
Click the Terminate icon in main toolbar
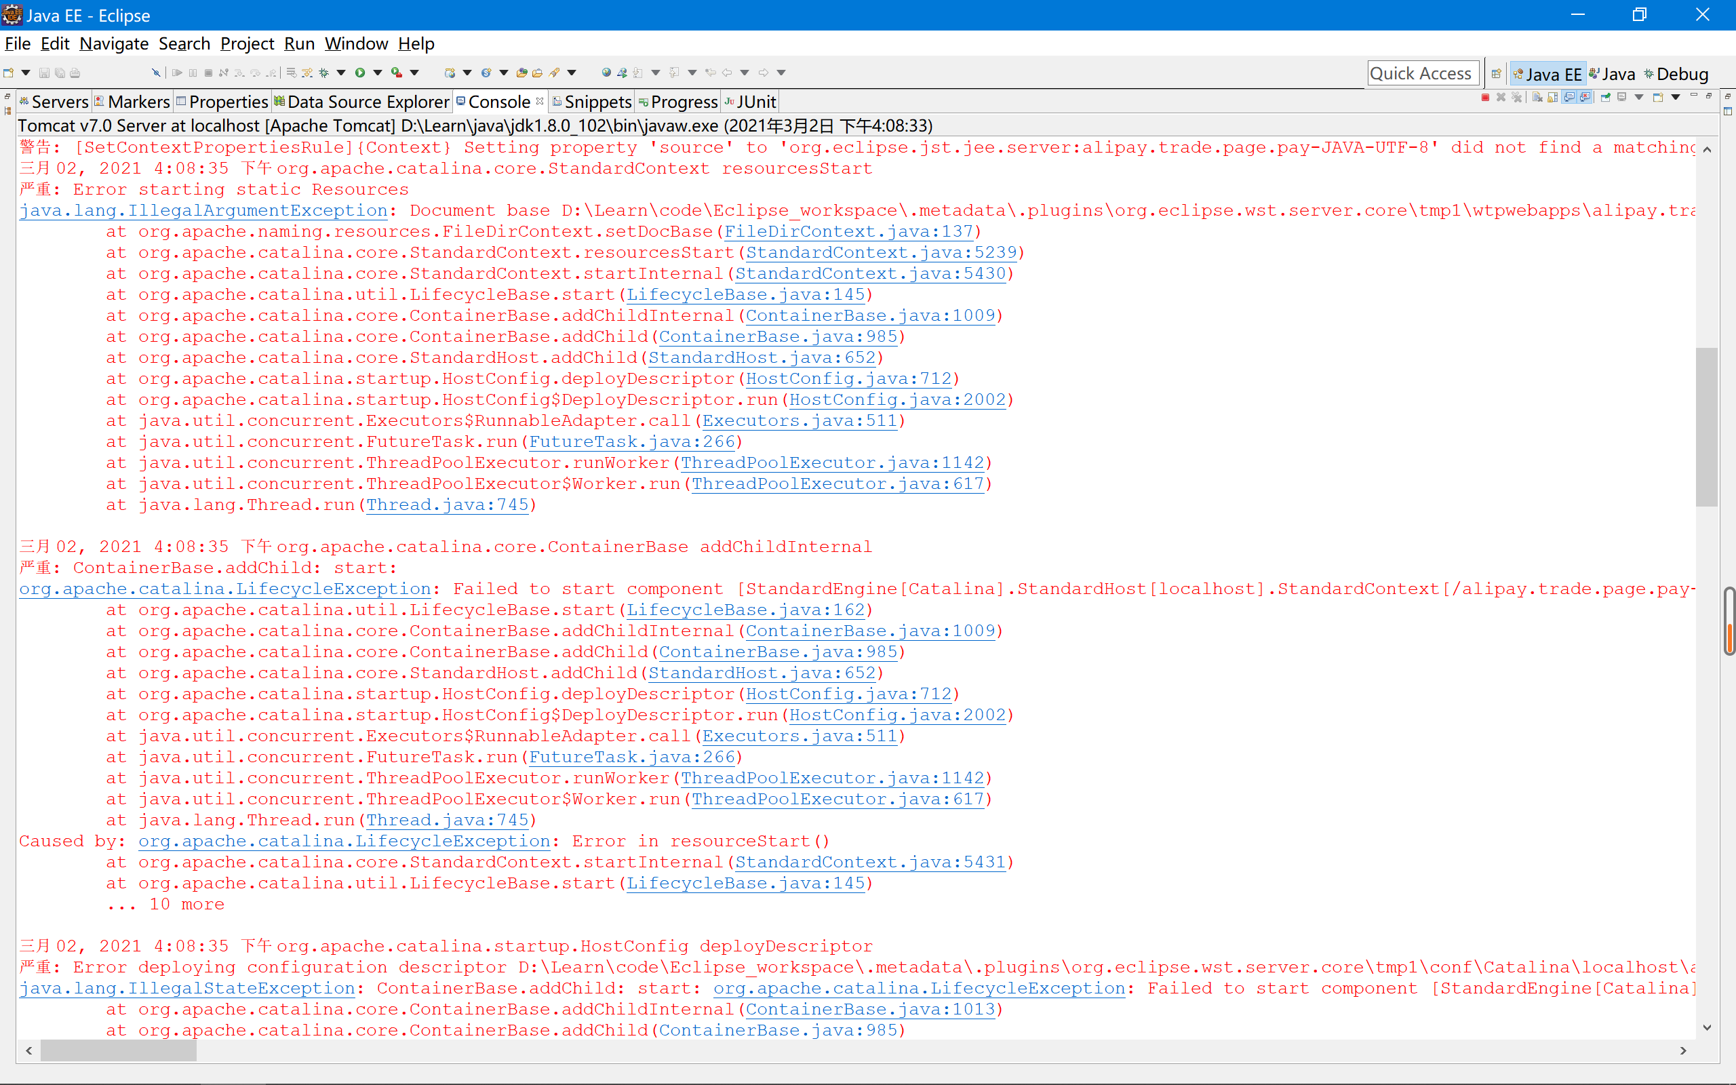coord(208,73)
